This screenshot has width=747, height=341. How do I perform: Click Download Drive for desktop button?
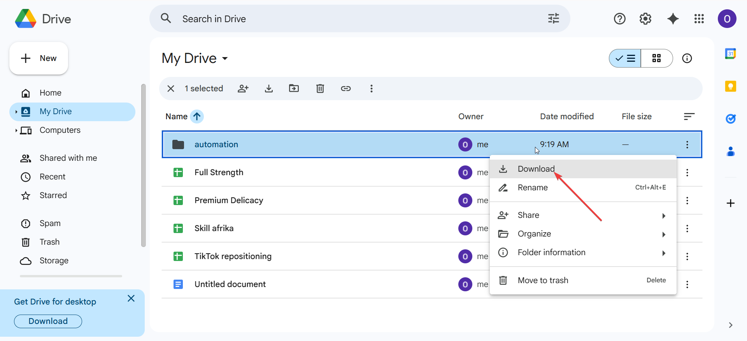pyautogui.click(x=48, y=321)
